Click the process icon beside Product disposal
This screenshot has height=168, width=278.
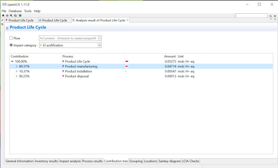click(63, 76)
